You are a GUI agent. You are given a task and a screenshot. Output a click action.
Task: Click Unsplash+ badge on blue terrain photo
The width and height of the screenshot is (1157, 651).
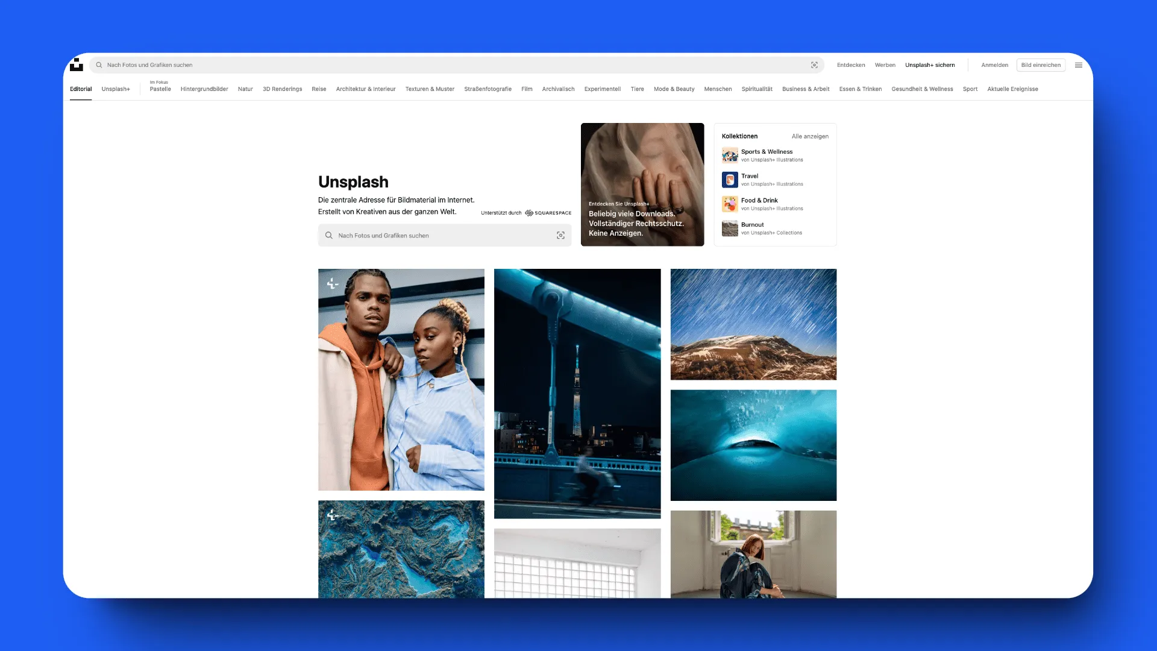(333, 515)
